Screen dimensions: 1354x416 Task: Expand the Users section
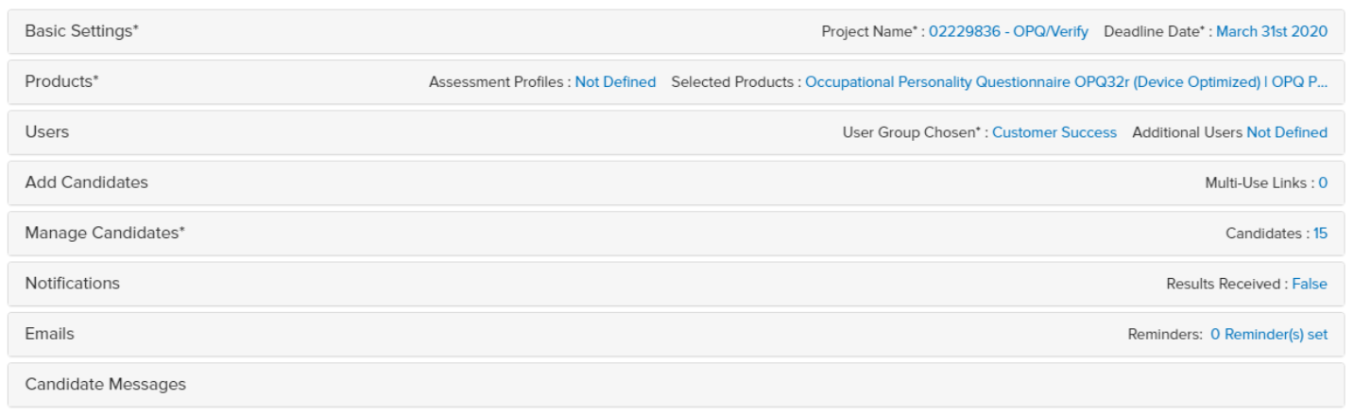pyautogui.click(x=46, y=132)
